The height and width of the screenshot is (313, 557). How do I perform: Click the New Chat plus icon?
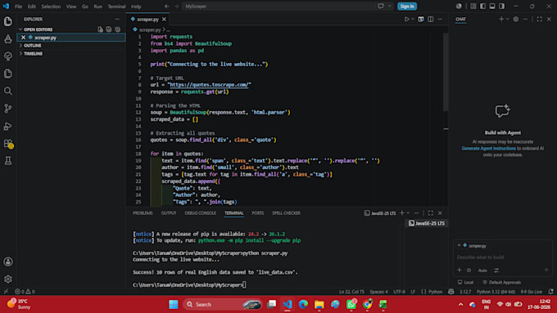pos(501,19)
